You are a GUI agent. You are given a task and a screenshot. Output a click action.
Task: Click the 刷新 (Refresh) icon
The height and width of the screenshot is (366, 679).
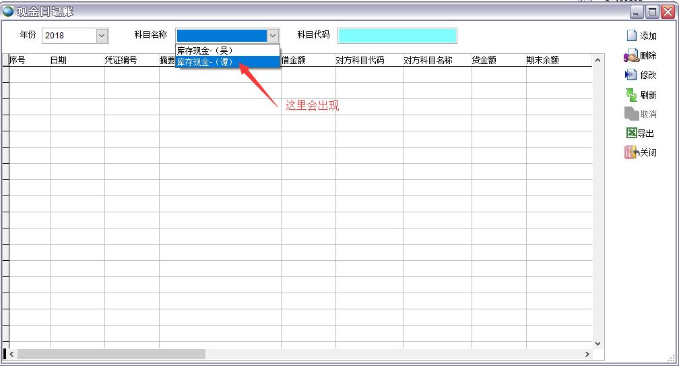click(631, 94)
